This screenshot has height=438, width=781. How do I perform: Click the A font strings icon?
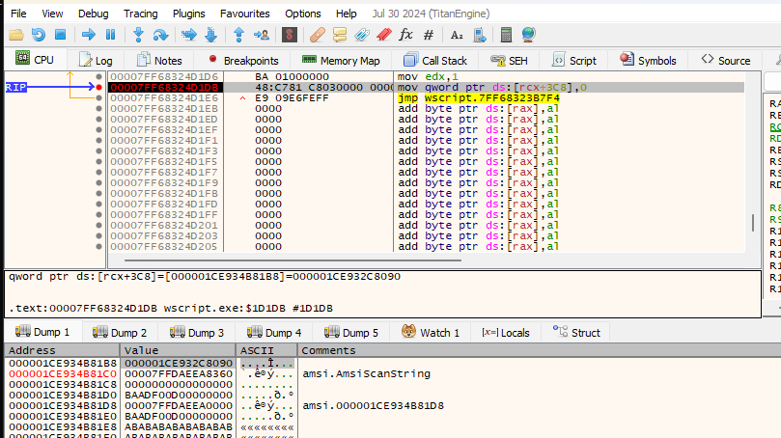457,35
